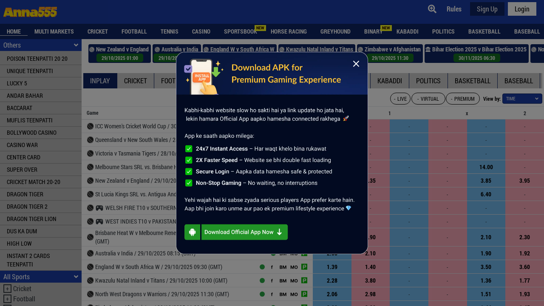Select MULTI MARKETS in top navigation
The height and width of the screenshot is (306, 544).
54,31
